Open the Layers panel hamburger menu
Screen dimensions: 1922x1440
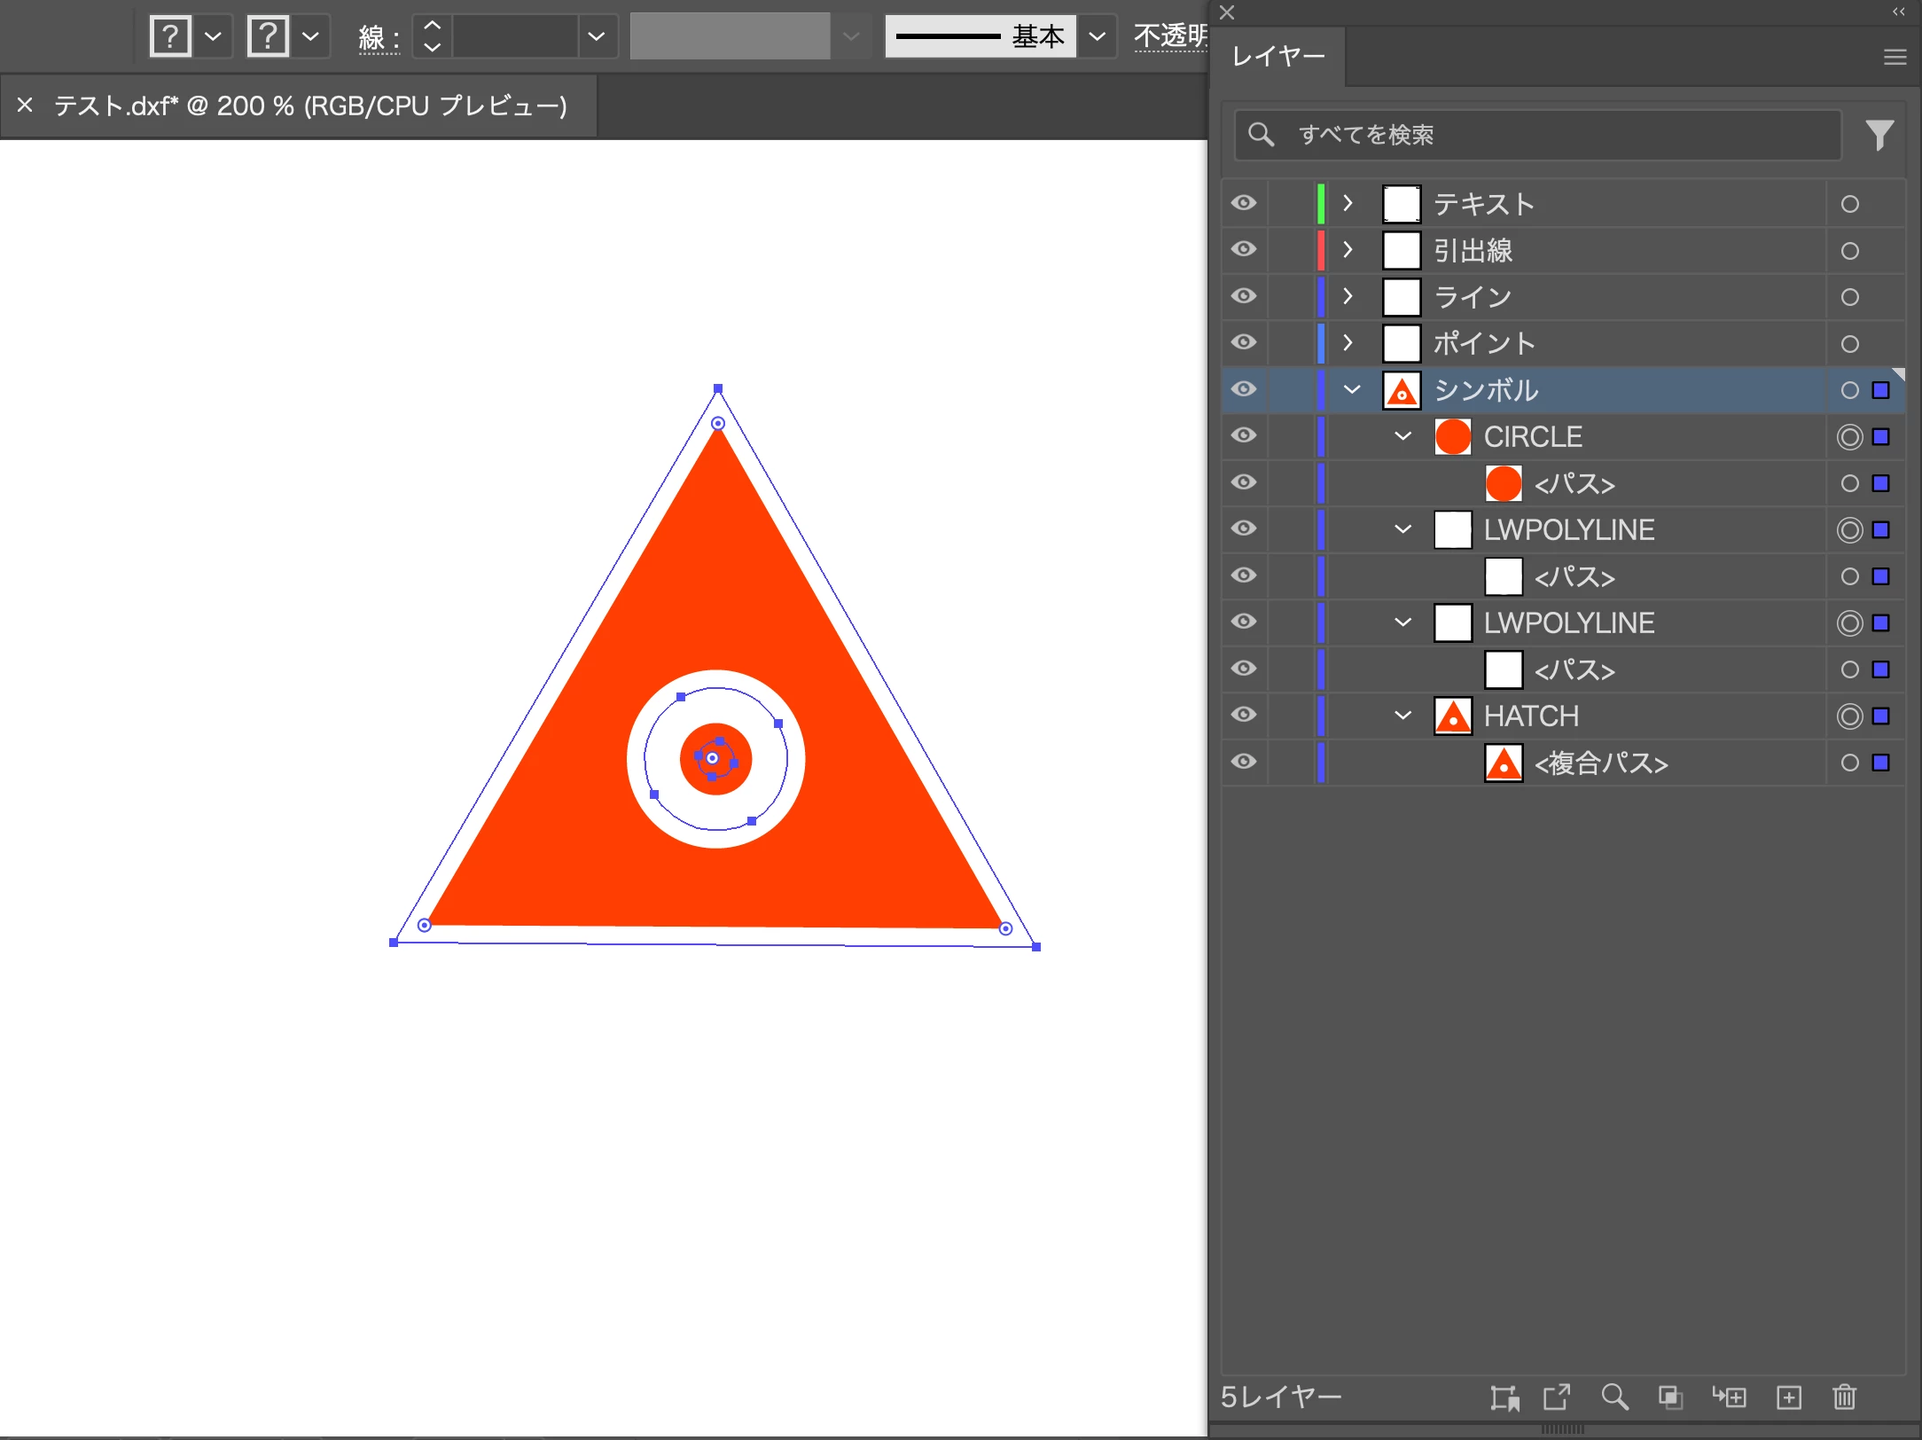point(1895,58)
